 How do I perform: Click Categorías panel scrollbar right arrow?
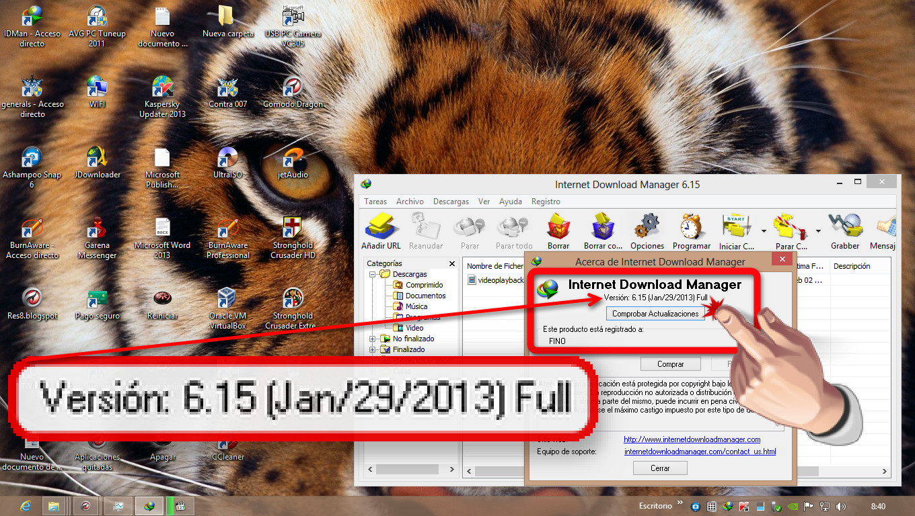pyautogui.click(x=453, y=470)
